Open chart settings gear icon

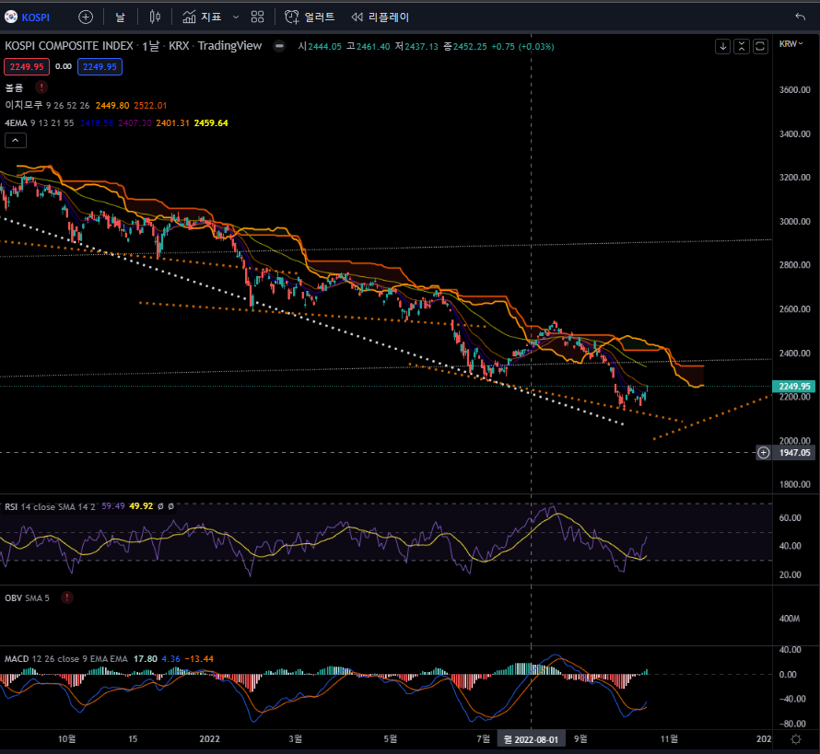click(796, 739)
